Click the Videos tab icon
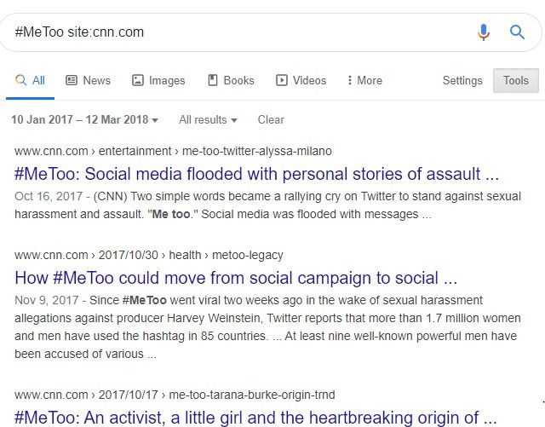Image resolution: width=545 pixels, height=427 pixels. pos(282,80)
